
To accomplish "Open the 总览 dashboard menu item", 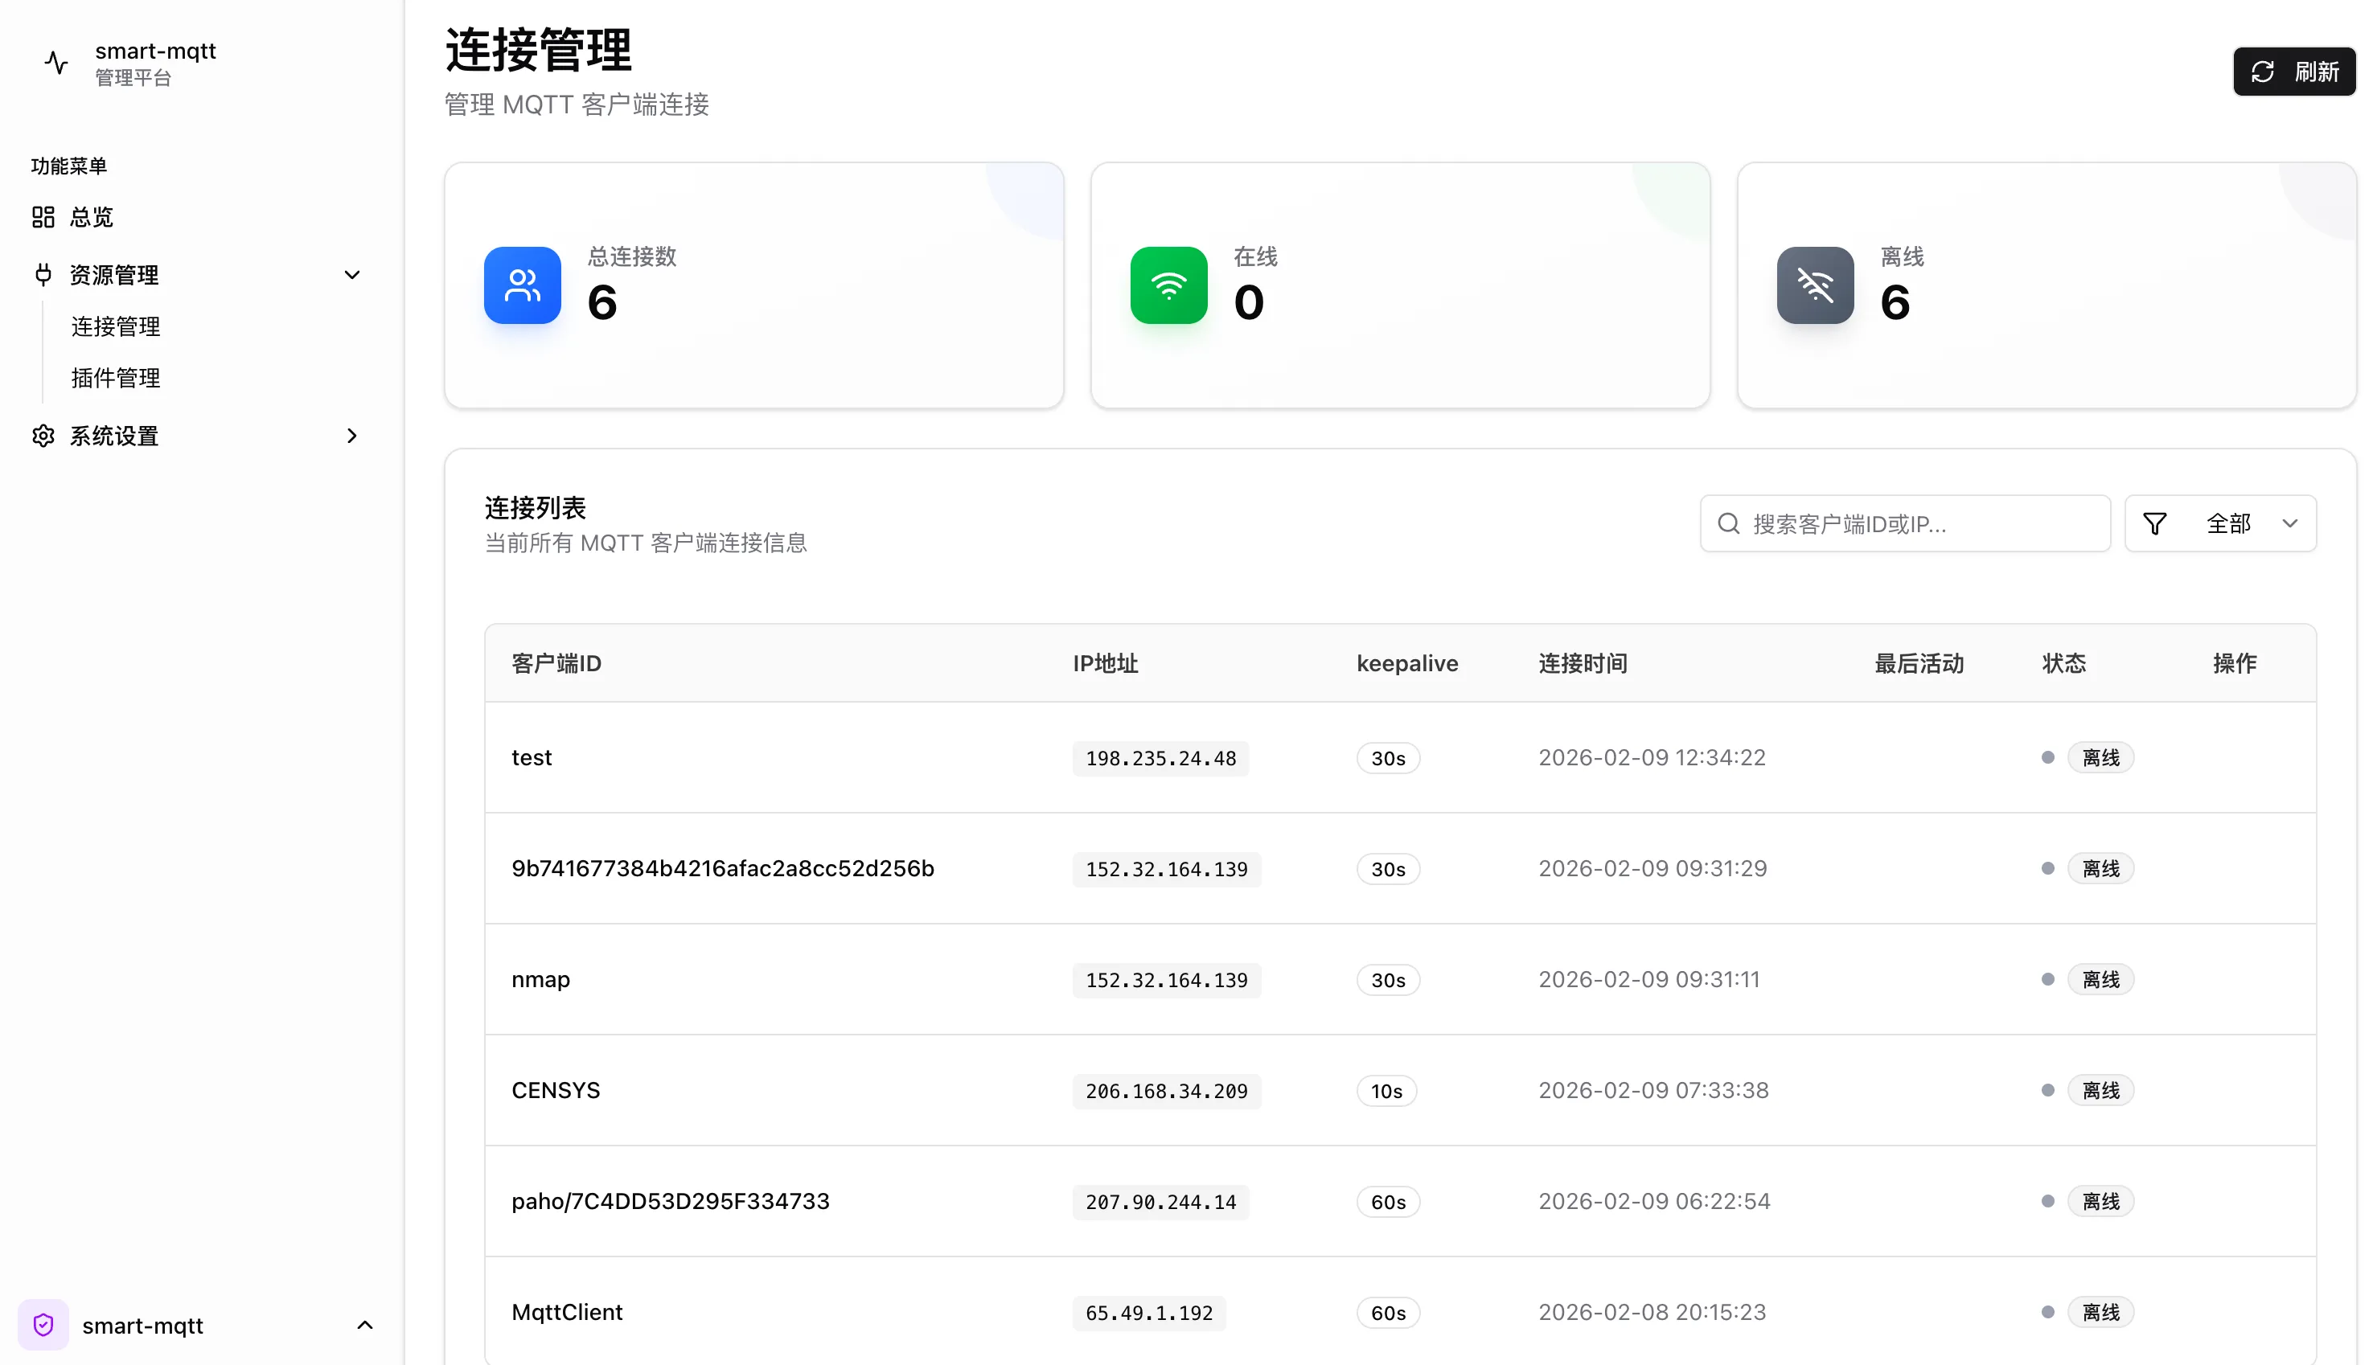I will [x=92, y=218].
